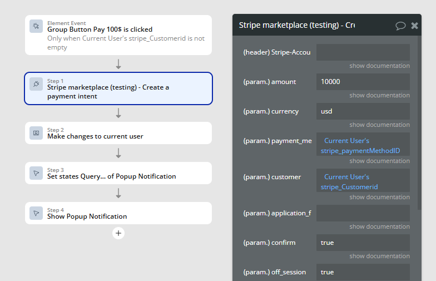Show documentation for customer parameter
The image size is (436, 281).
pyautogui.click(x=379, y=197)
